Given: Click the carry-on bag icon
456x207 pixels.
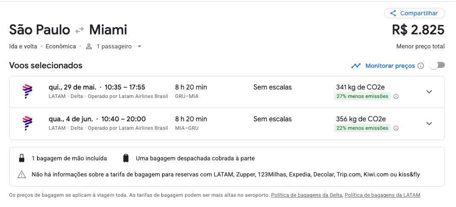Looking at the screenshot, I should [22, 158].
